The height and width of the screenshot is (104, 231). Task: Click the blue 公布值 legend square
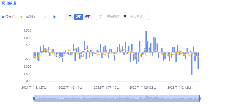tap(3, 17)
